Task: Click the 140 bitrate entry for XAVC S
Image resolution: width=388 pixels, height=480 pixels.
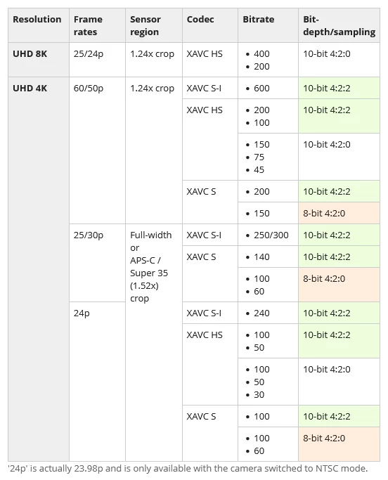Action: coord(261,257)
